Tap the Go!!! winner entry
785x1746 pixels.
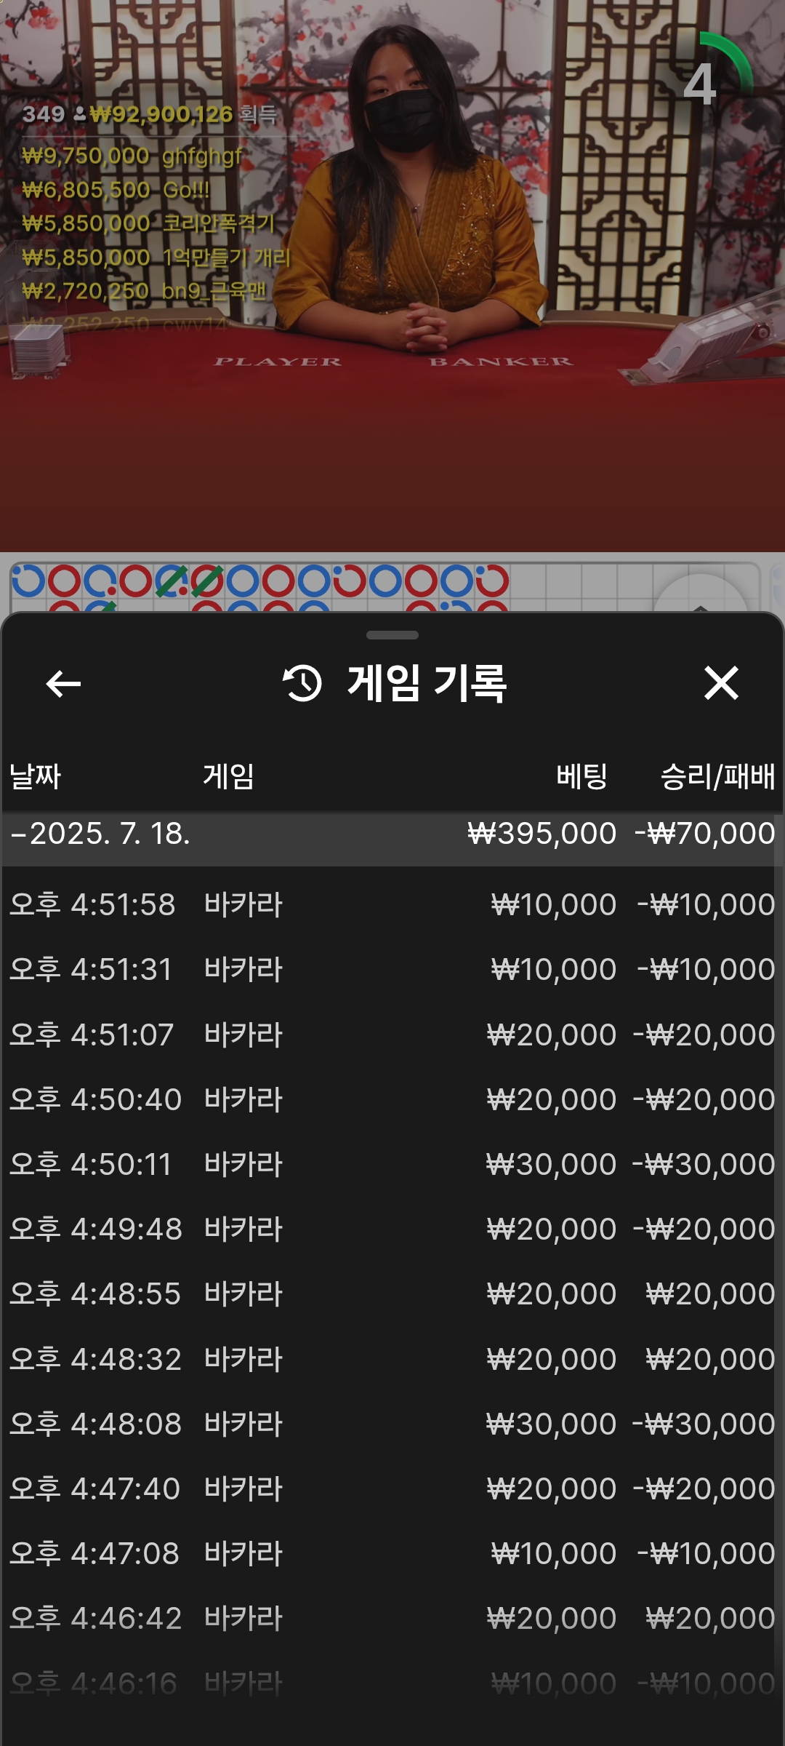[x=116, y=190]
